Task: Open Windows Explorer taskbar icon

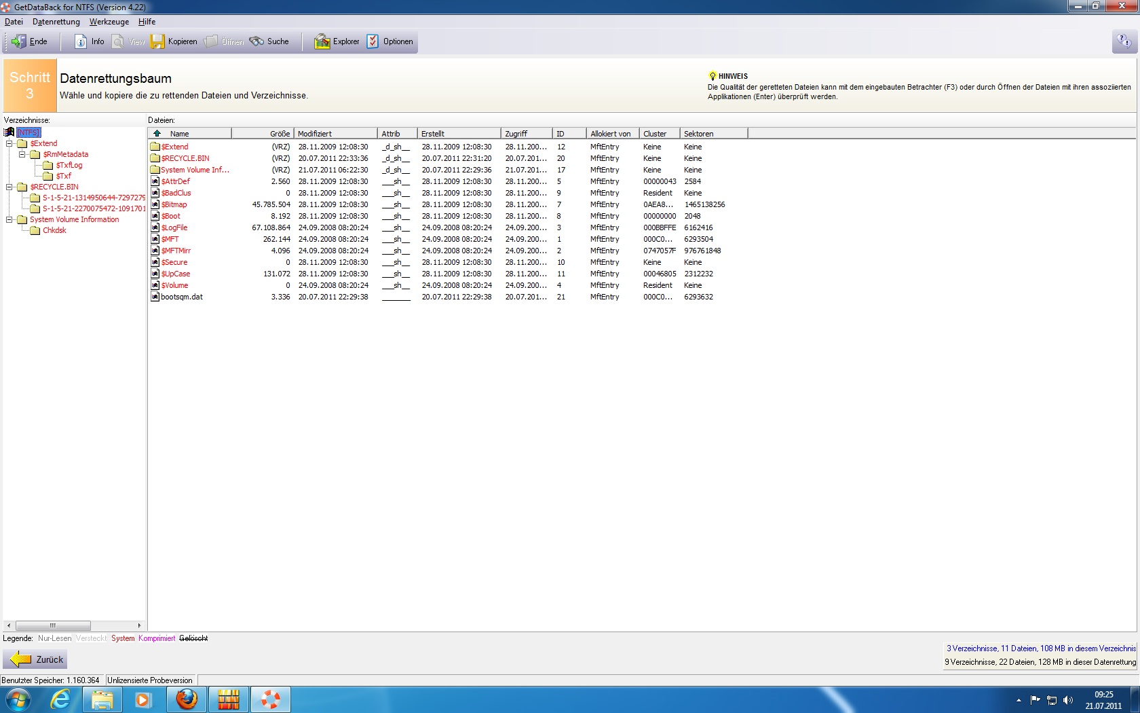Action: coord(102,699)
